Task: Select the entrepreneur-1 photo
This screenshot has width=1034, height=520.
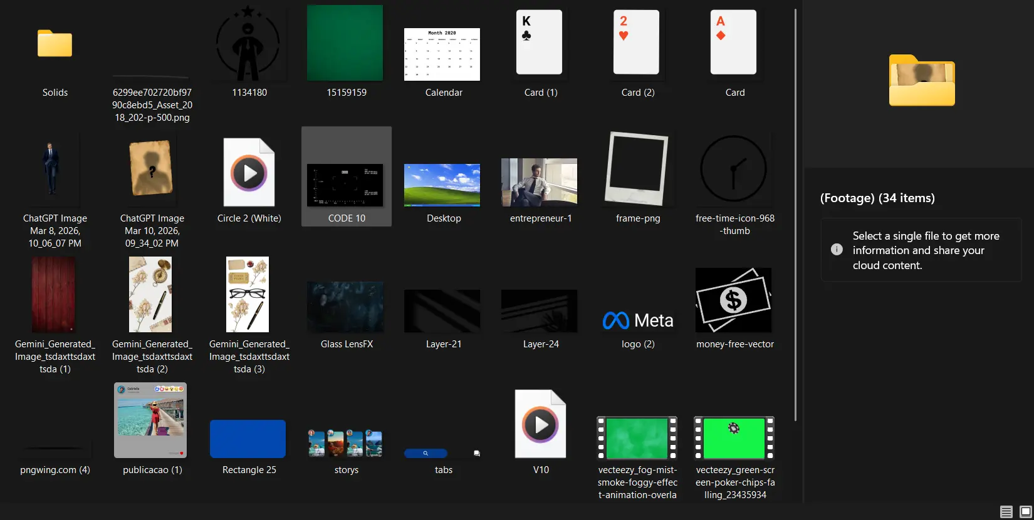Action: click(x=540, y=182)
